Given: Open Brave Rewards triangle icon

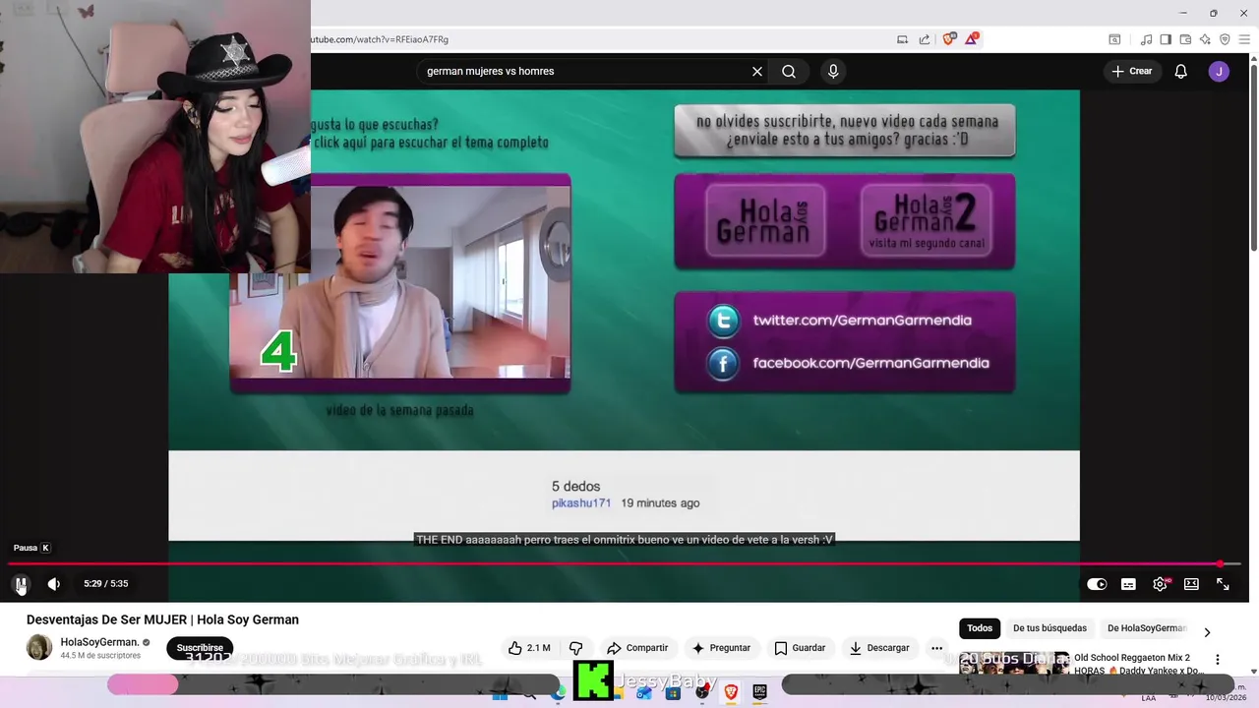Looking at the screenshot, I should 972,39.
